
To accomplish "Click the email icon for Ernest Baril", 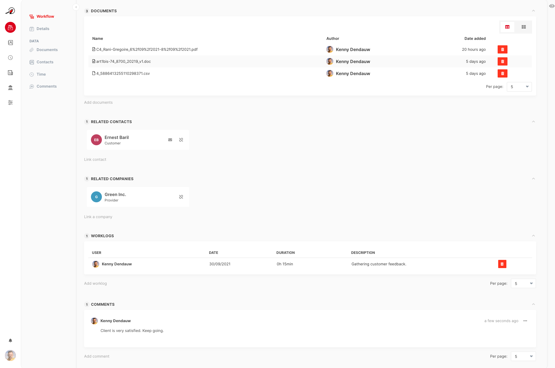I will 170,140.
